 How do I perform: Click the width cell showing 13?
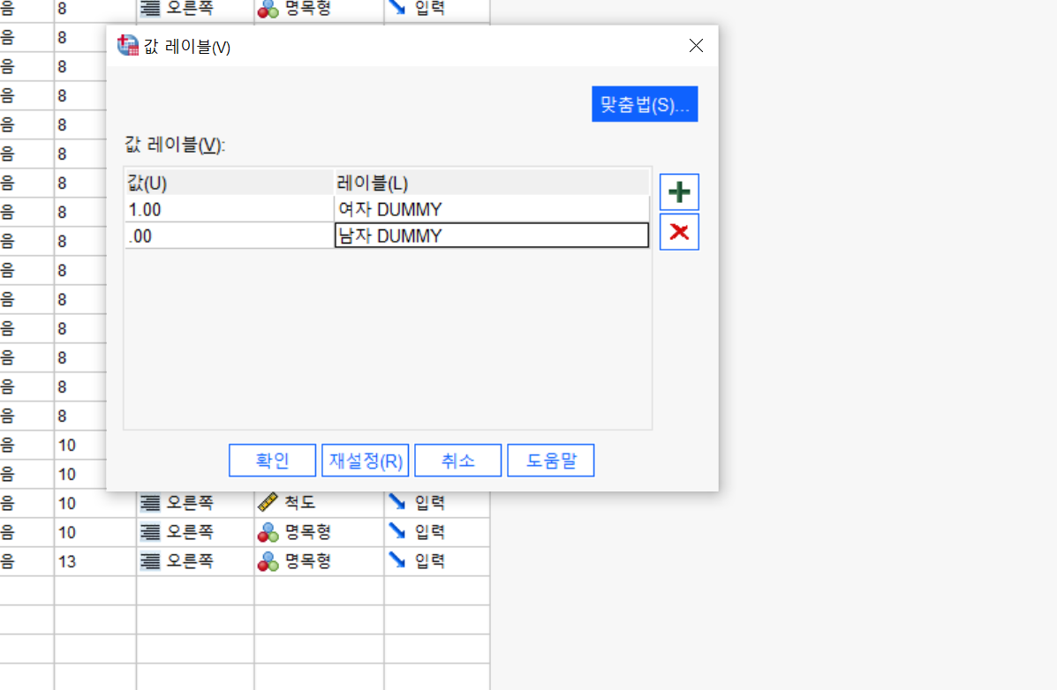click(95, 561)
